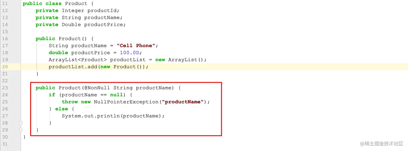The image size is (408, 151).
Task: Click the "productName" string on line 25
Action: (183, 102)
